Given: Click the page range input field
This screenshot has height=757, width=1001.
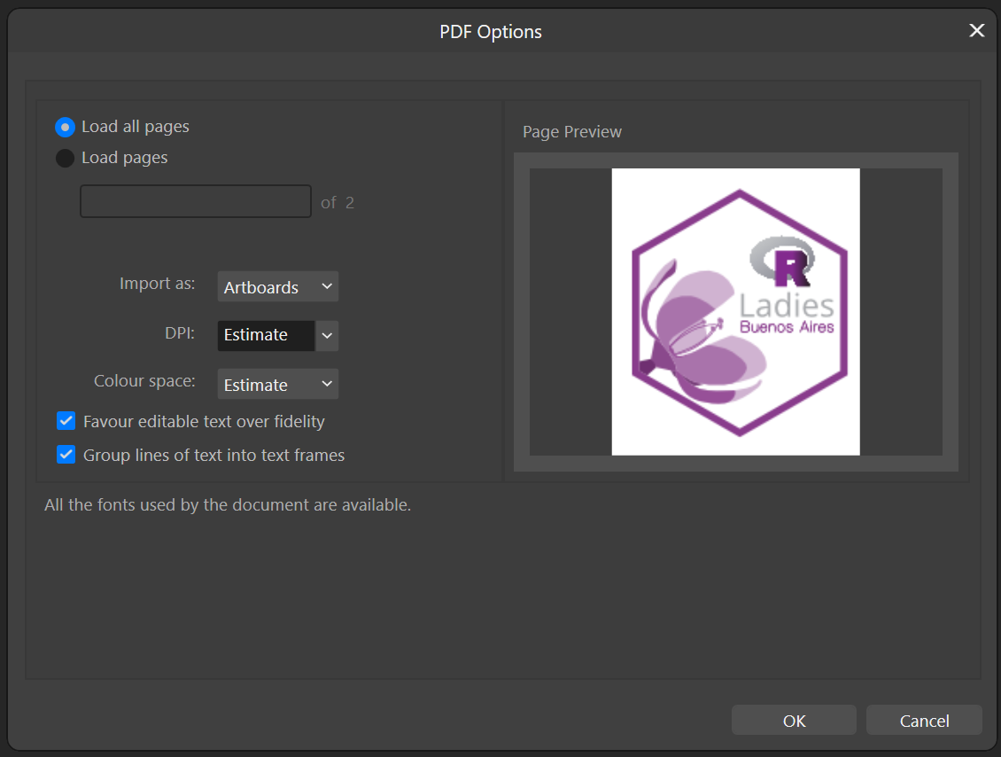Looking at the screenshot, I should (x=196, y=201).
